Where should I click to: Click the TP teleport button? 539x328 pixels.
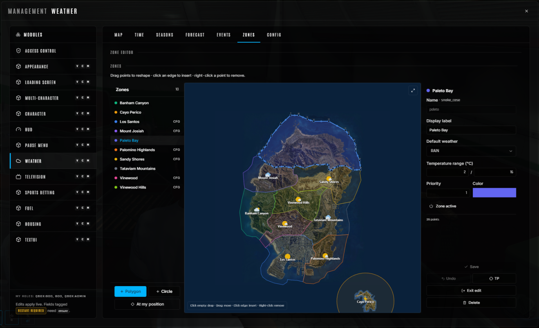coord(494,279)
